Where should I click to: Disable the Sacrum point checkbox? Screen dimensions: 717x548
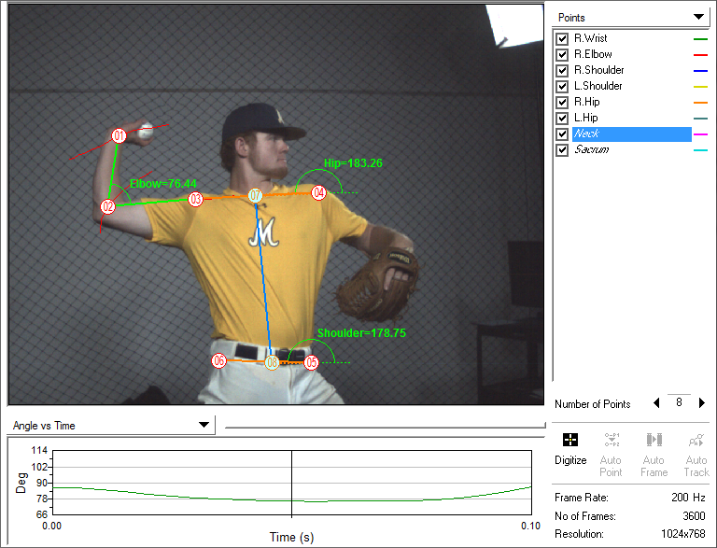562,150
